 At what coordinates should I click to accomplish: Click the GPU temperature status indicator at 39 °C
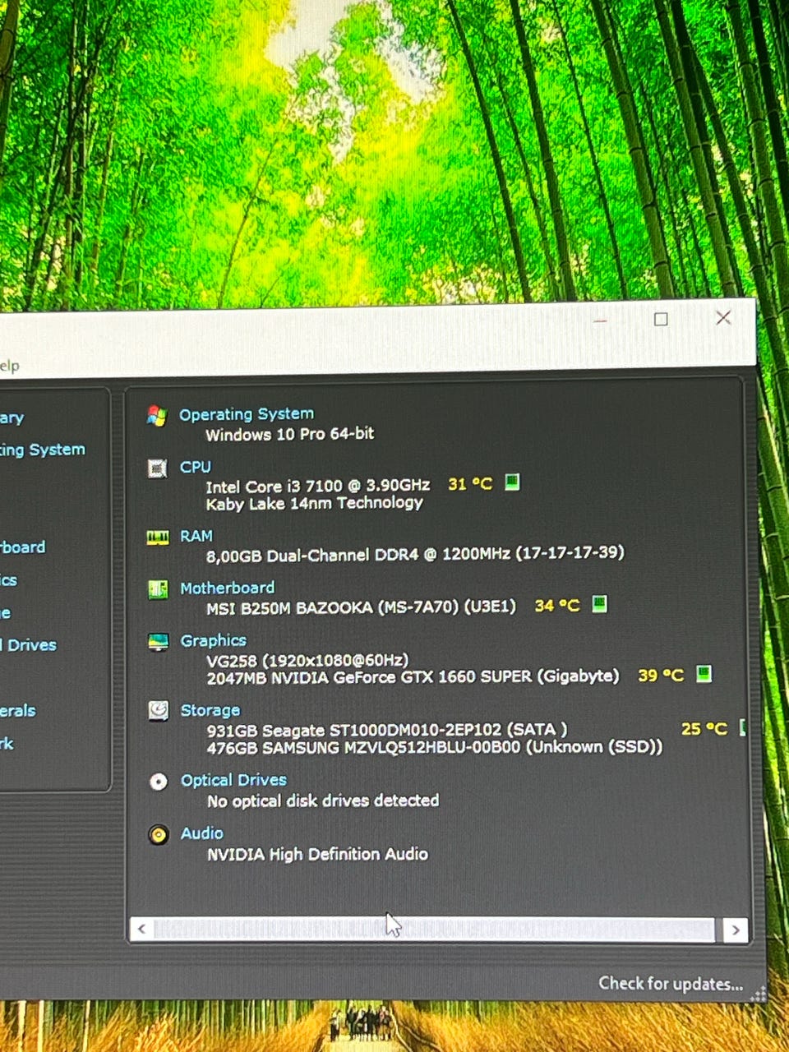(x=704, y=674)
